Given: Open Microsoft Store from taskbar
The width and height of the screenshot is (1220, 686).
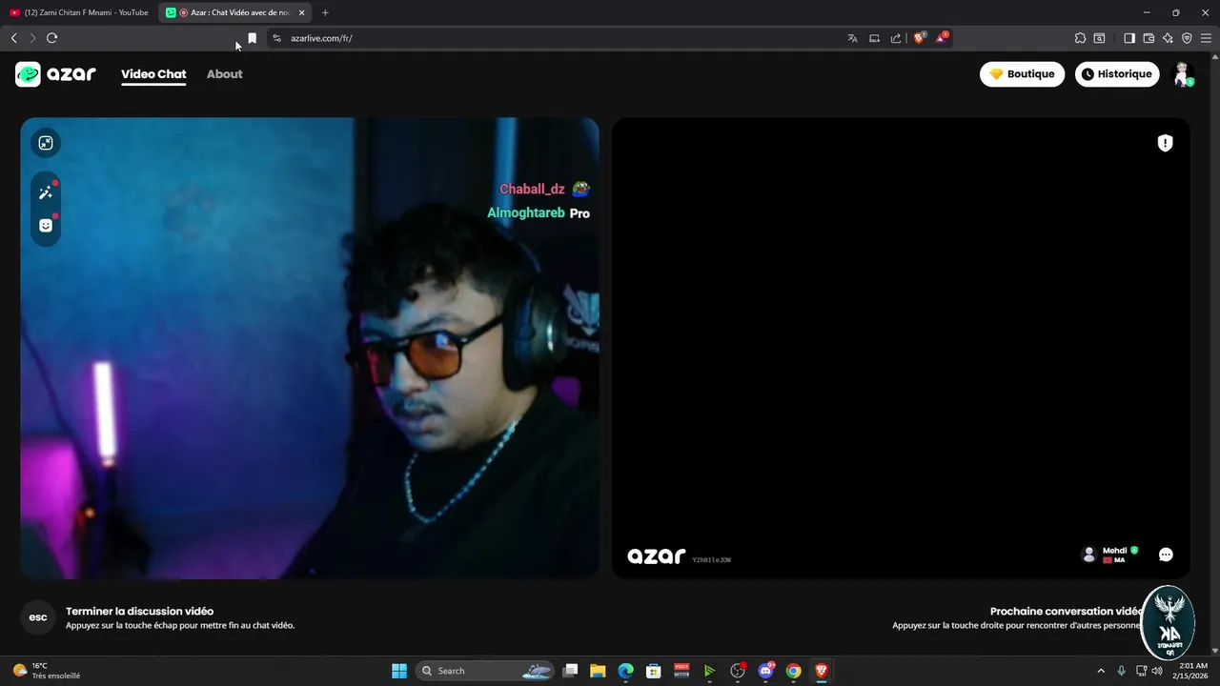Looking at the screenshot, I should click(653, 671).
